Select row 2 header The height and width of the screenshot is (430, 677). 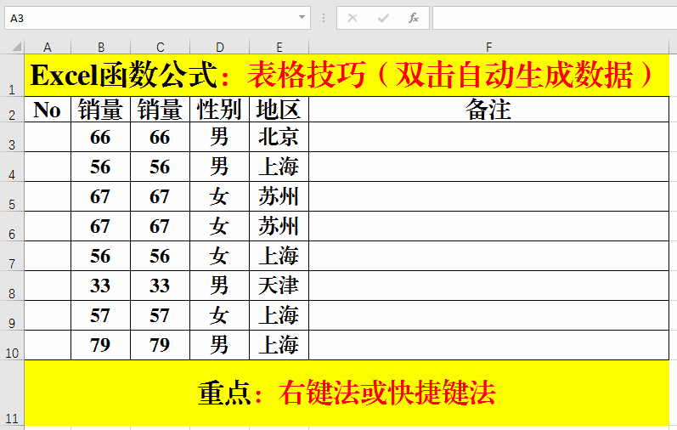point(12,110)
